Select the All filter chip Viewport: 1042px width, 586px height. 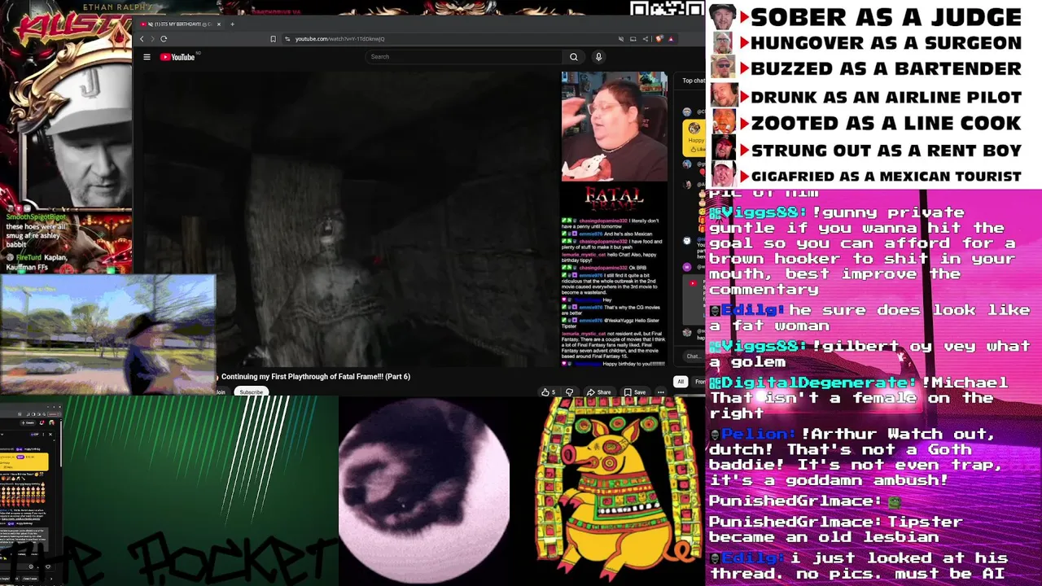[x=681, y=382]
